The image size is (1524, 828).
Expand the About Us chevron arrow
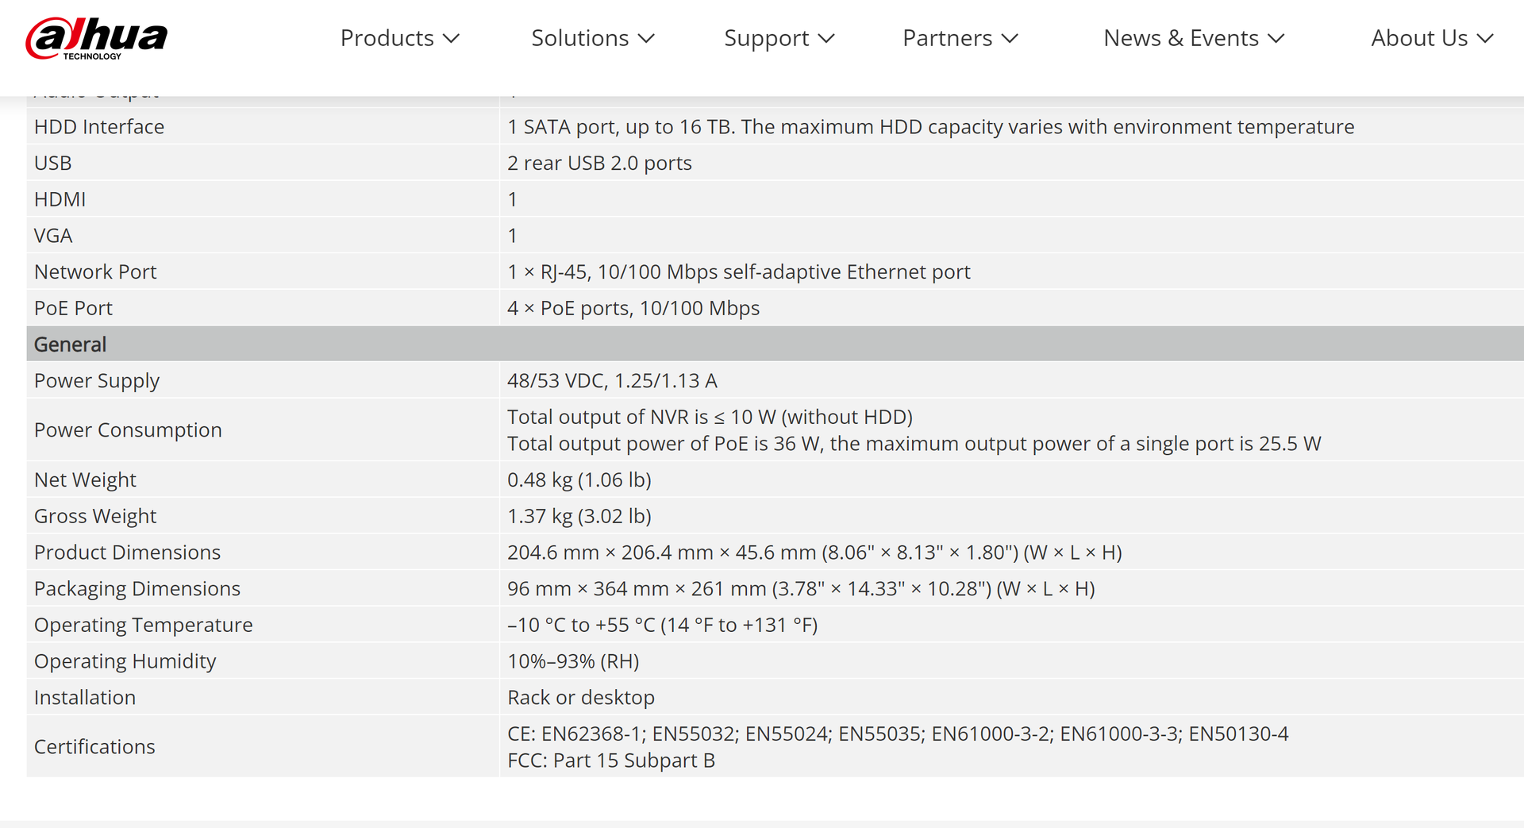(x=1485, y=38)
